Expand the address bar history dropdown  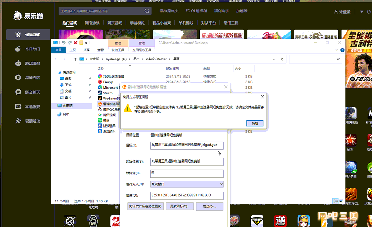point(274,59)
